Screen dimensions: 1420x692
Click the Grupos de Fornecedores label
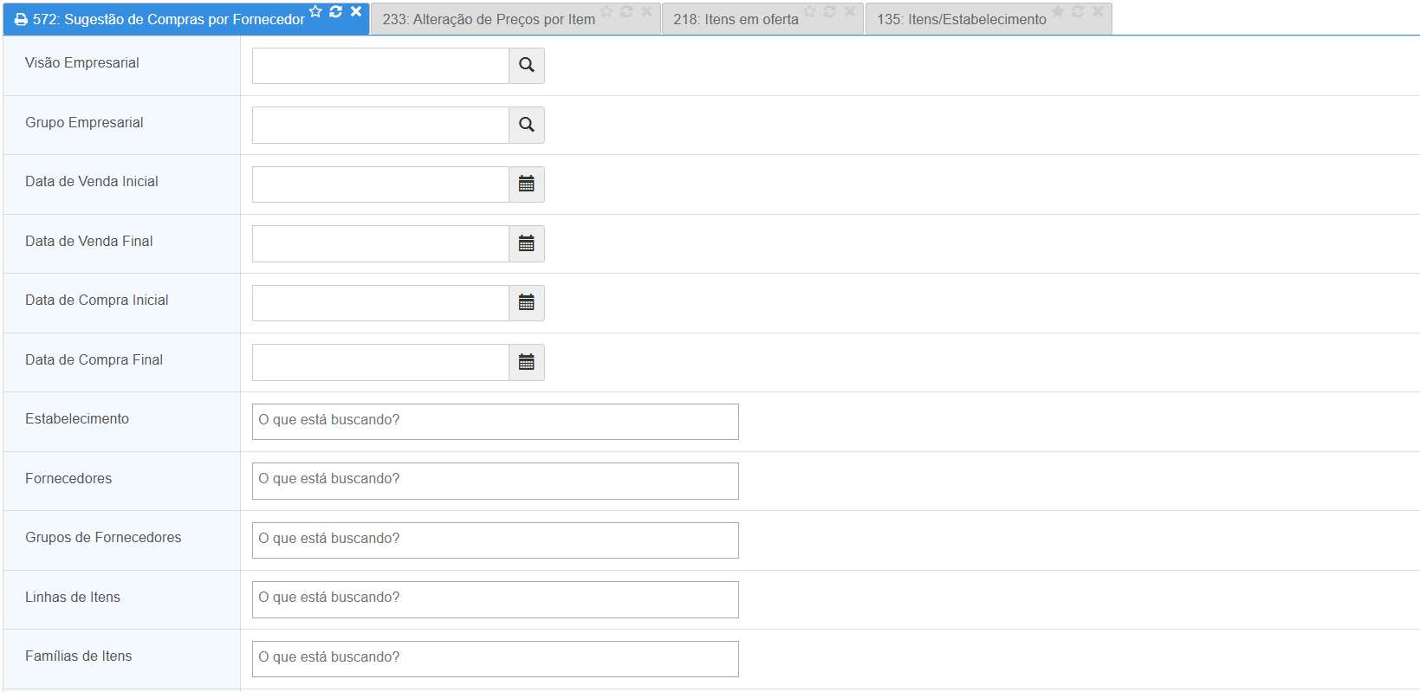[103, 537]
